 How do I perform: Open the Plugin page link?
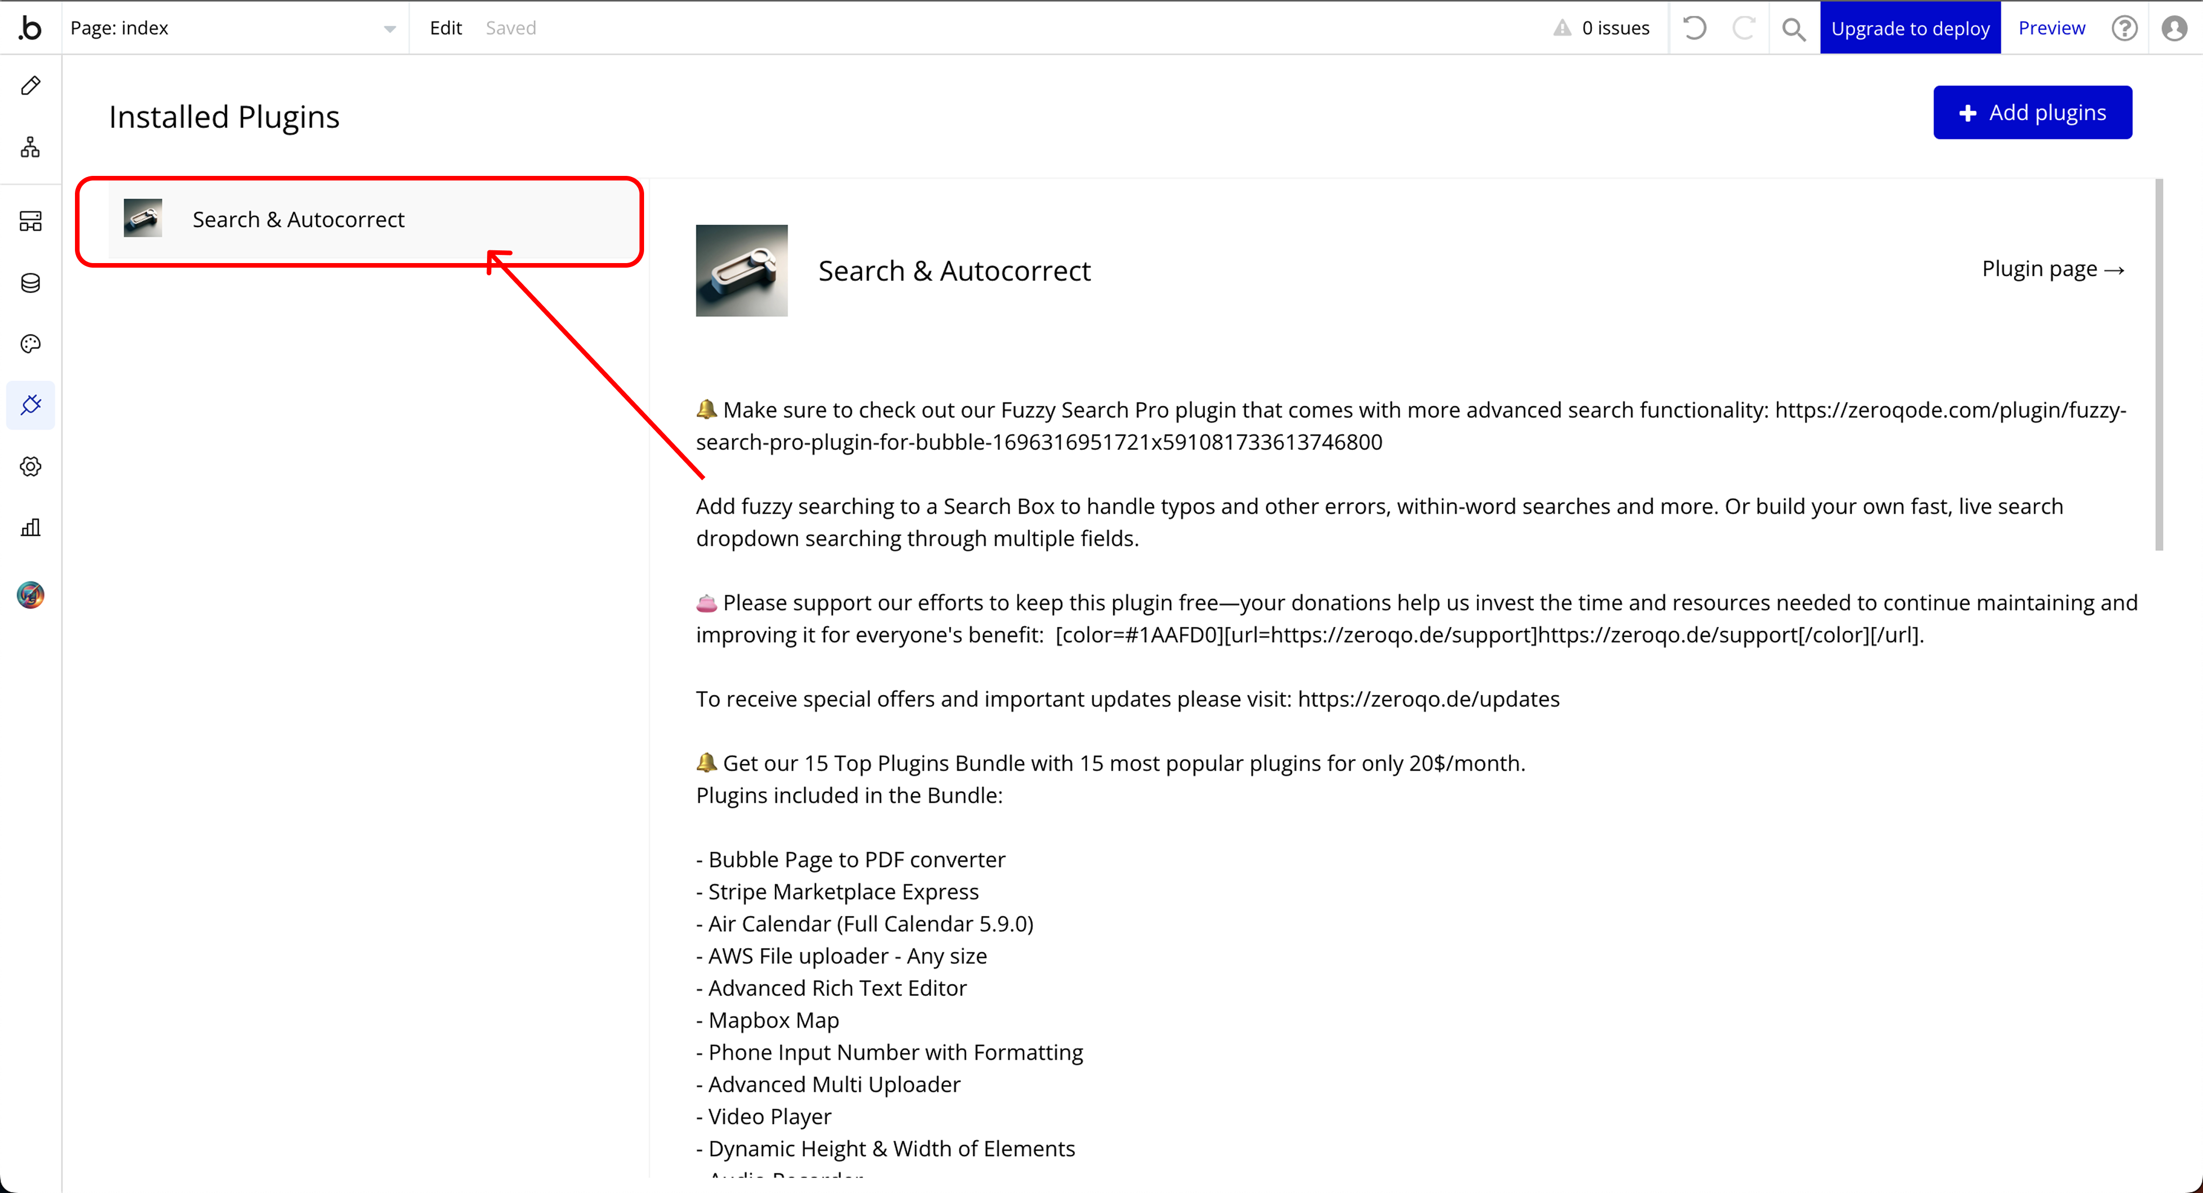coord(2053,269)
